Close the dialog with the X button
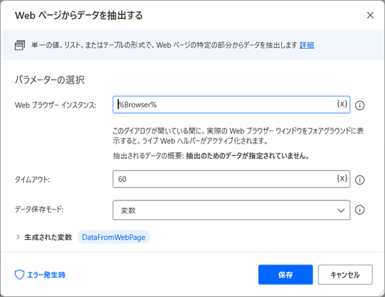Screen dimensions: 385x297 click(370, 15)
